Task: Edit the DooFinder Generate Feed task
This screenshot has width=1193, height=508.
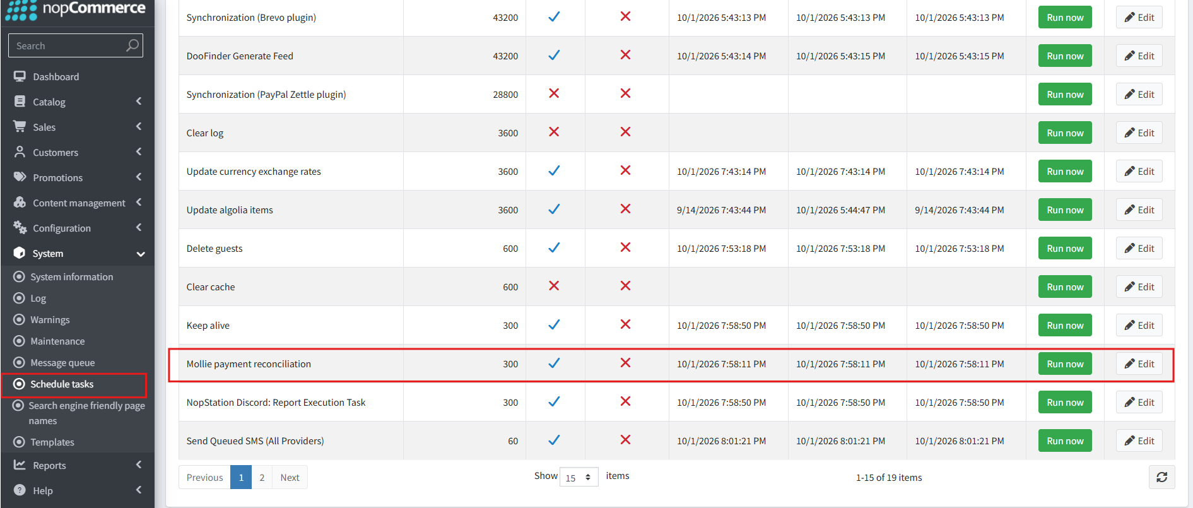Action: [x=1139, y=56]
